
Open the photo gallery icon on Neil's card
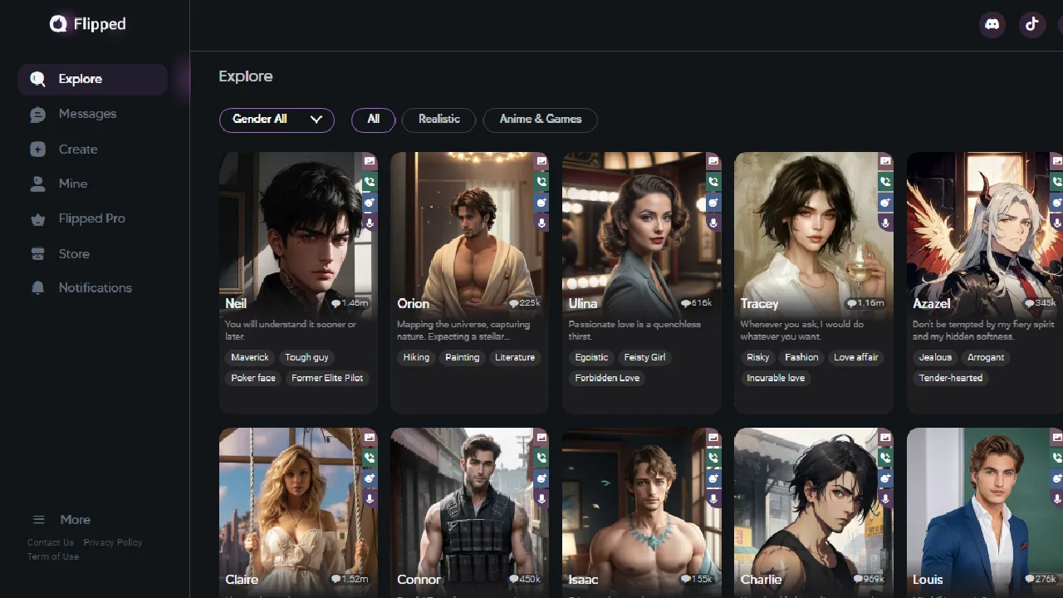tap(370, 160)
